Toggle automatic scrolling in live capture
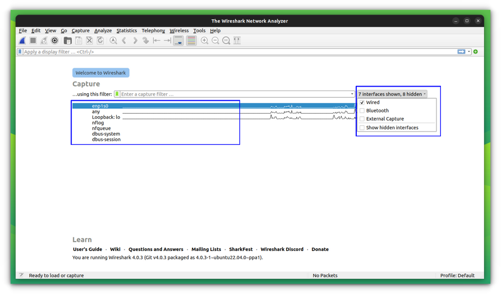 pyautogui.click(x=178, y=40)
